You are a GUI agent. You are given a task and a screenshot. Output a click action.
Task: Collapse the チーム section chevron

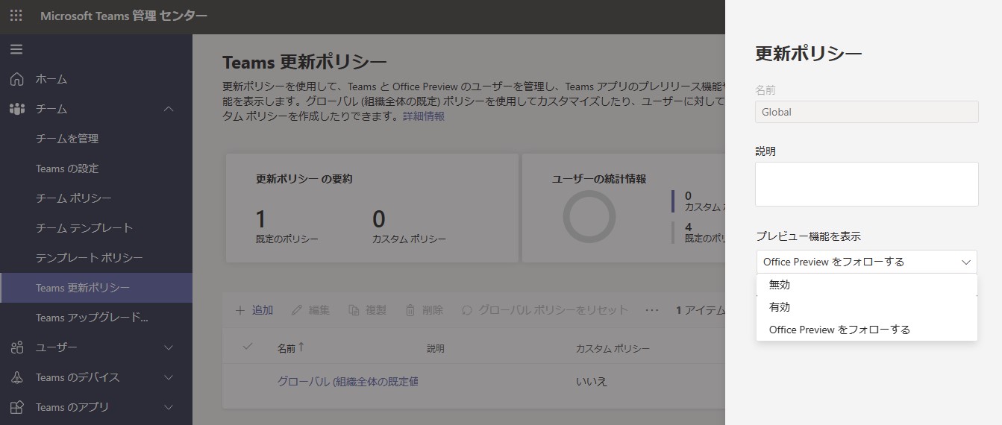click(x=169, y=109)
